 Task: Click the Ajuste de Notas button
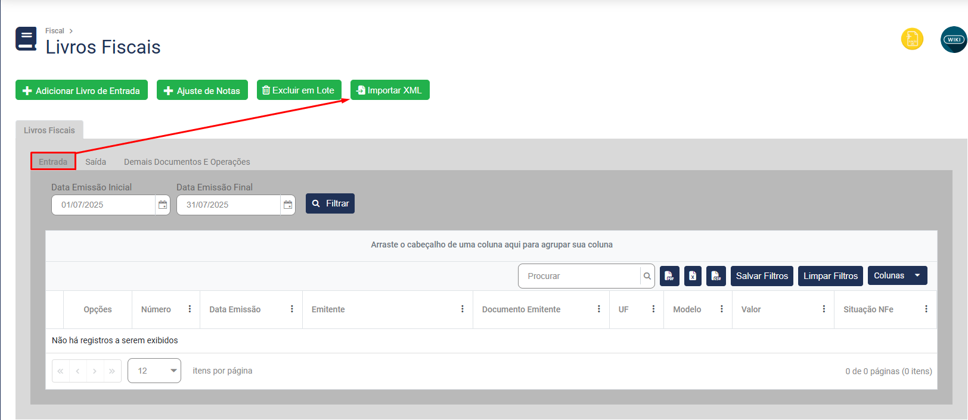coord(202,90)
